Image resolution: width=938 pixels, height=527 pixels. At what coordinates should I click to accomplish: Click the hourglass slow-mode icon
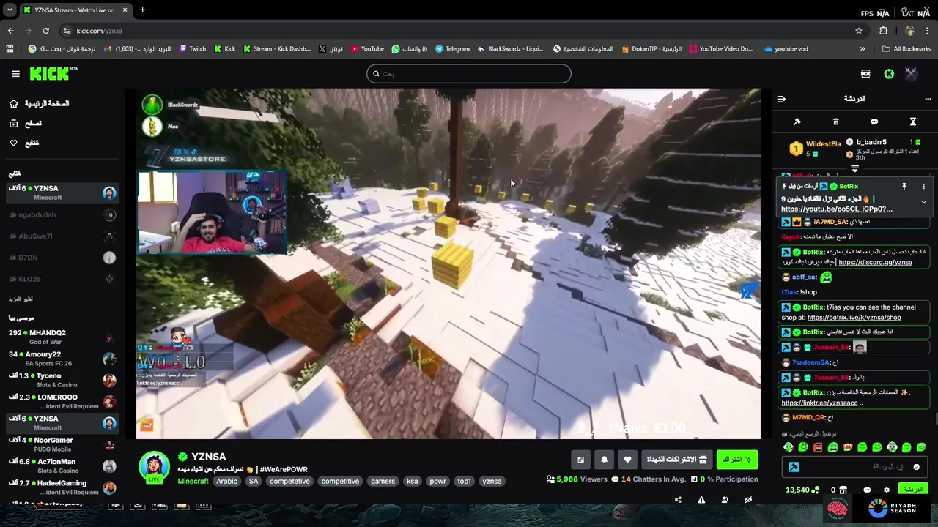(913, 122)
